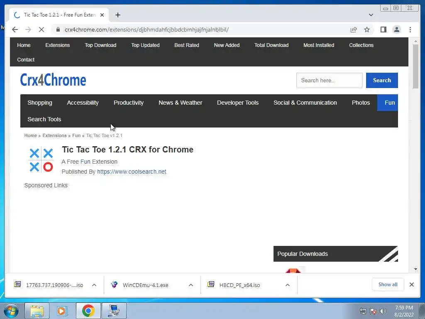This screenshot has width=425, height=319.
Task: Browse the Accessibility category
Action: (x=83, y=103)
